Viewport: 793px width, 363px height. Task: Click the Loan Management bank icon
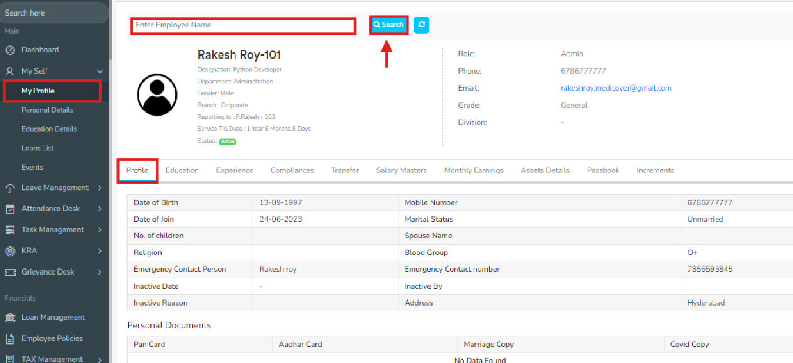tap(10, 318)
